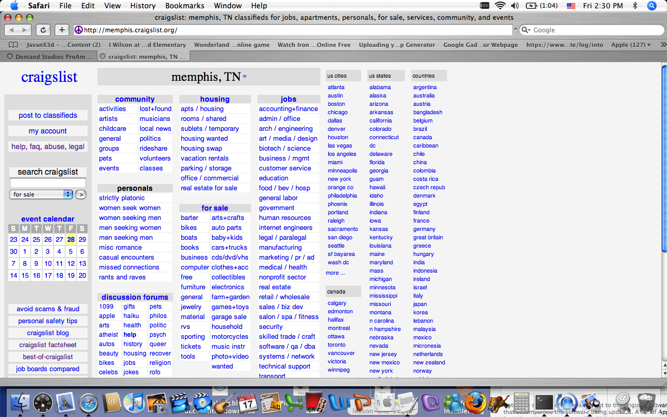Click the Wi-Fi status icon in menu bar
This screenshot has height=417, width=667.
[500, 6]
